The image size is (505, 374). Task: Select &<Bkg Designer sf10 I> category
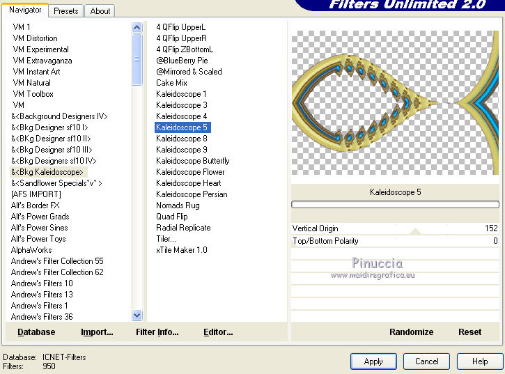[49, 127]
